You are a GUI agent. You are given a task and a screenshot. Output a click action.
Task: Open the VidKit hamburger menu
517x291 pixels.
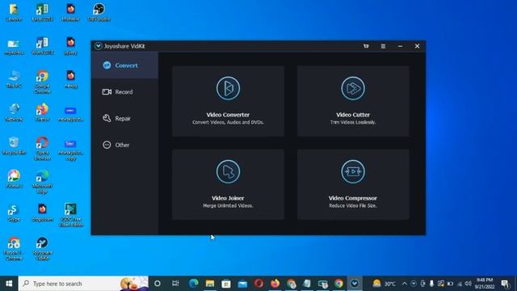coord(383,46)
